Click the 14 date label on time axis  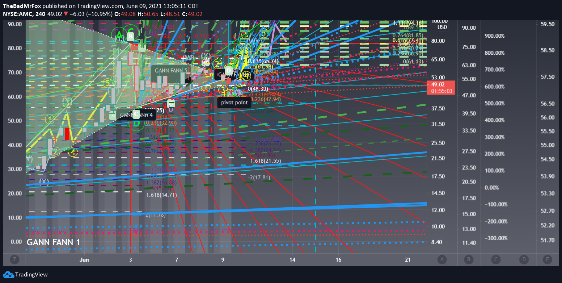point(292,259)
